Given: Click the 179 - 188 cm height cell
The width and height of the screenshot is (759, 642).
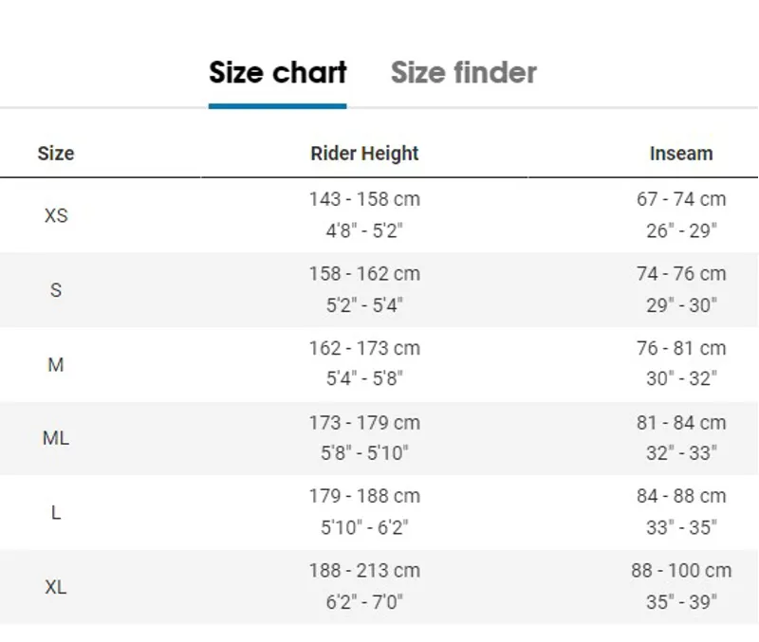Looking at the screenshot, I should 364,496.
